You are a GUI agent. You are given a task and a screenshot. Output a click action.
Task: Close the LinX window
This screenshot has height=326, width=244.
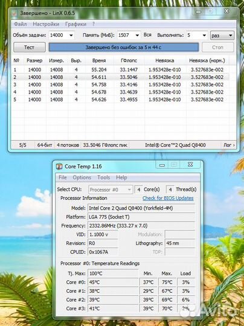pyautogui.click(x=226, y=11)
